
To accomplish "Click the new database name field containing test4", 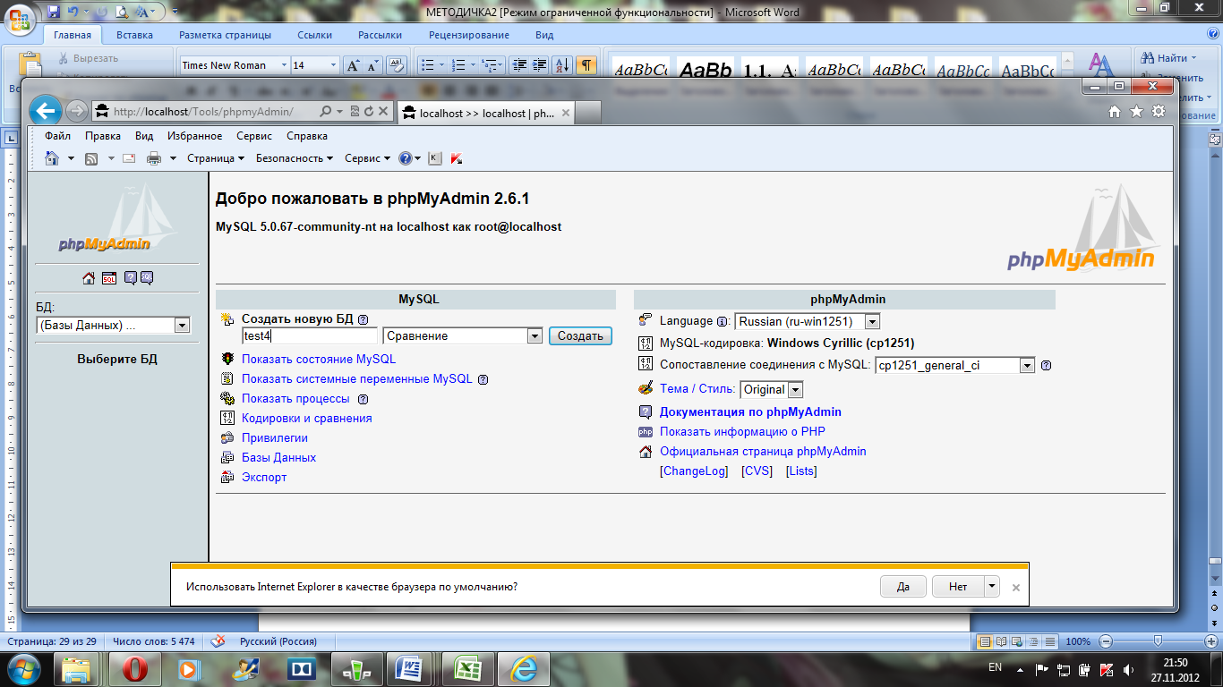I will click(x=310, y=336).
